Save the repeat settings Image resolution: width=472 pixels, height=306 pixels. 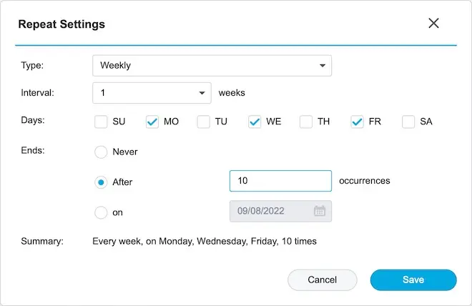click(x=413, y=280)
